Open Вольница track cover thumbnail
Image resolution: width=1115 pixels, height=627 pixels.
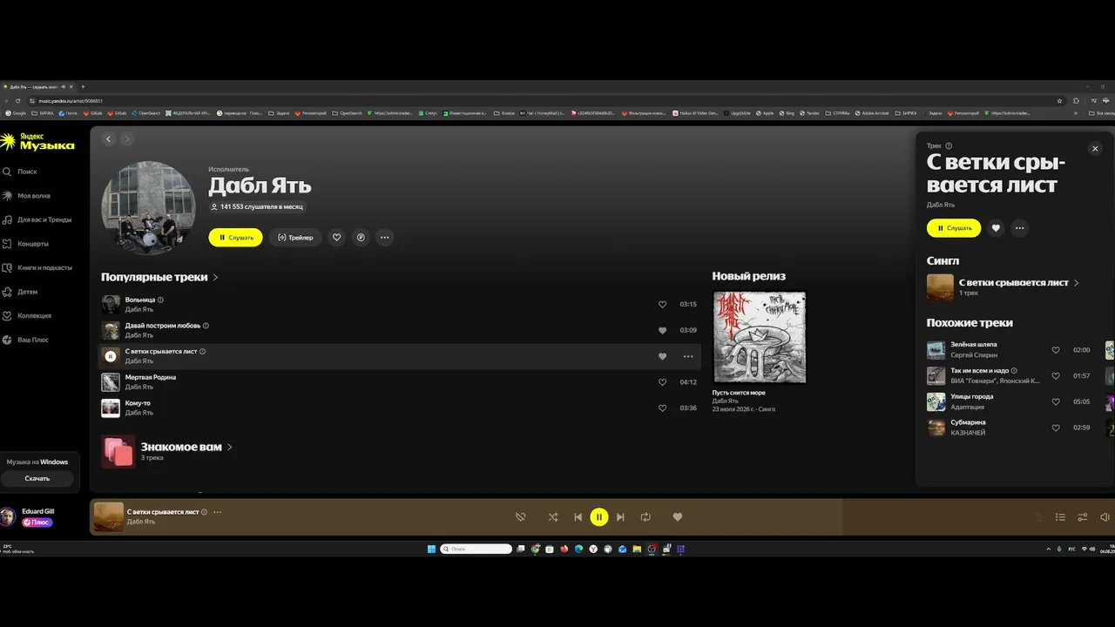point(111,305)
